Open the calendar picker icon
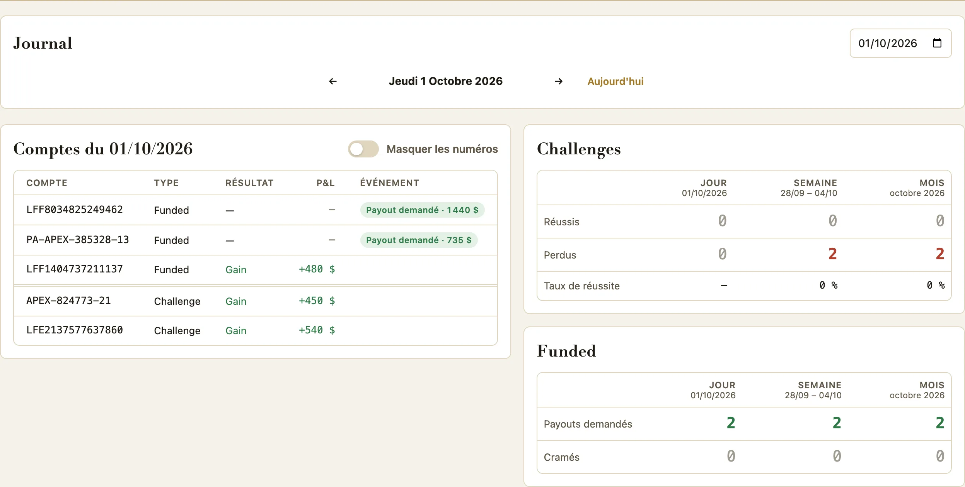 pos(937,43)
